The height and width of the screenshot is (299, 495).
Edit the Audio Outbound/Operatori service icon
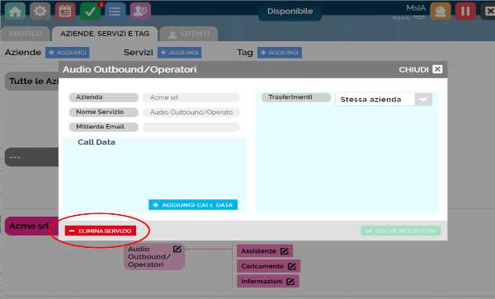[x=177, y=250]
